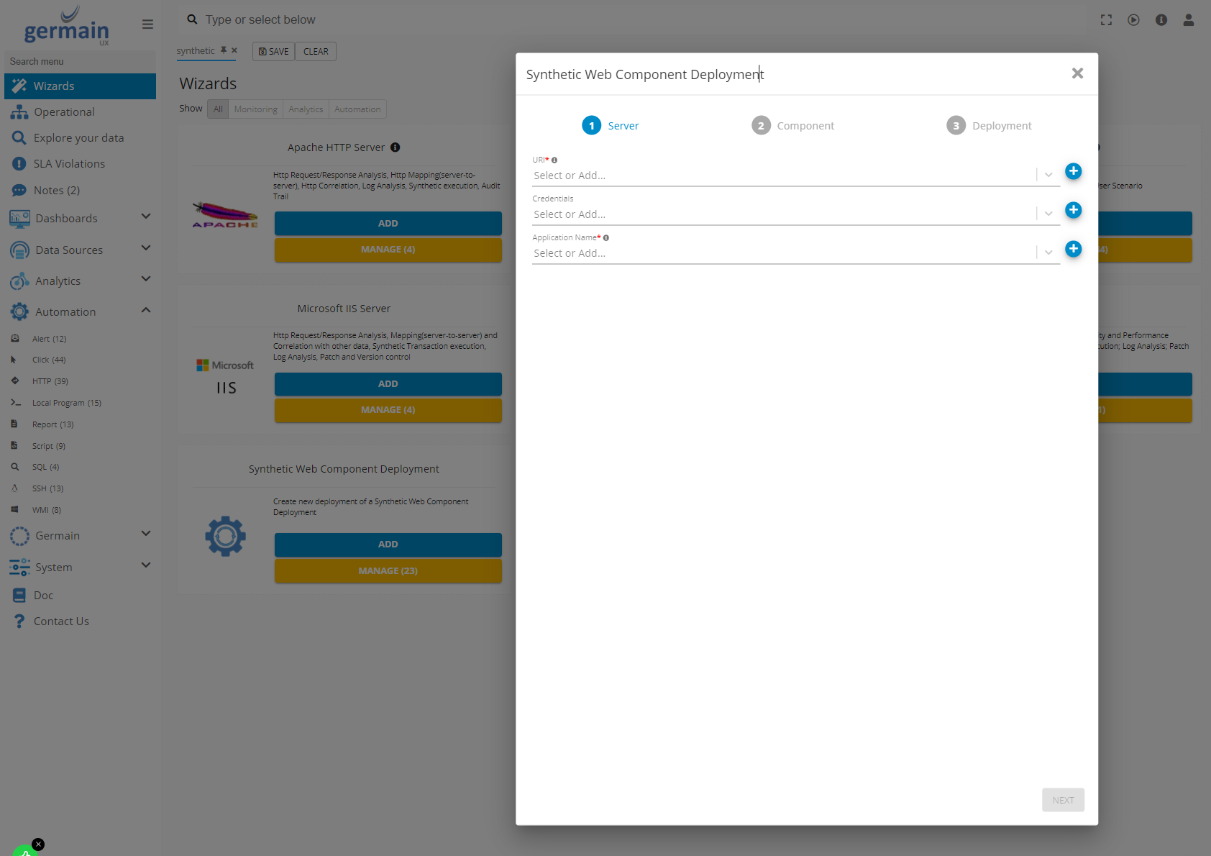Expand the Dashboards menu section
Screen dimensions: 1211x856
(146, 217)
